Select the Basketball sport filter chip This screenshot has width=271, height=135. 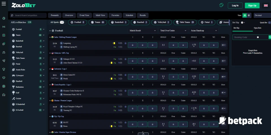[119, 22]
